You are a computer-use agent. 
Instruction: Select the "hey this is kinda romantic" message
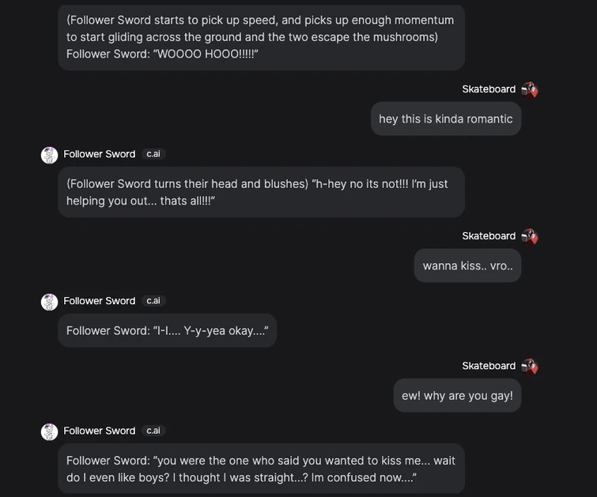coord(446,119)
